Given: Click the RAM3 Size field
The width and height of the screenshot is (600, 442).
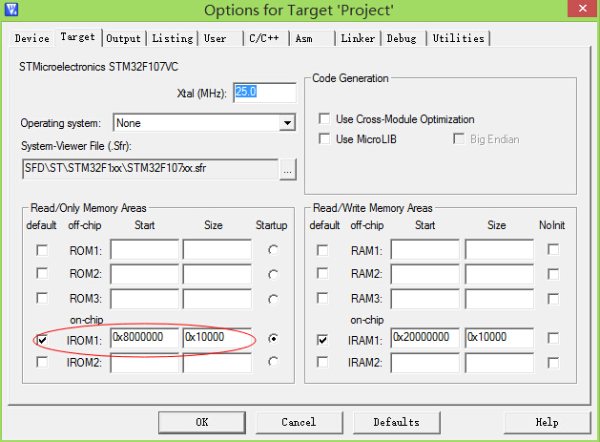Looking at the screenshot, I should click(x=499, y=299).
